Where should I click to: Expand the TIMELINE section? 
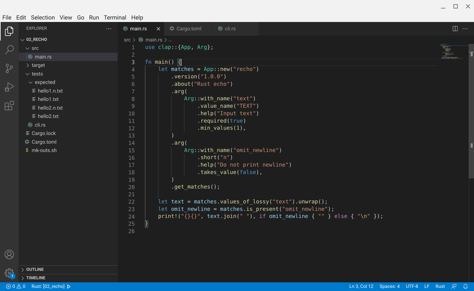coord(22,278)
